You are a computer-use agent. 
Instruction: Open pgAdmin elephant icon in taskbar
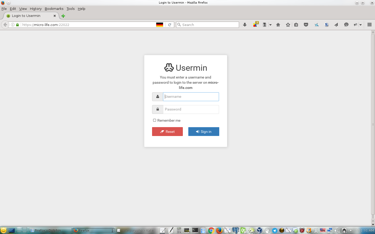point(235,230)
